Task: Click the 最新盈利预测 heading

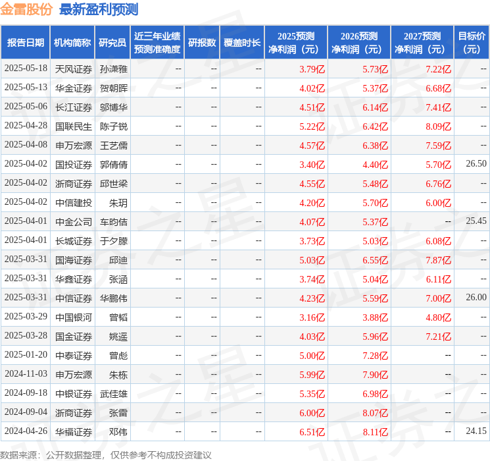Action: [x=99, y=9]
